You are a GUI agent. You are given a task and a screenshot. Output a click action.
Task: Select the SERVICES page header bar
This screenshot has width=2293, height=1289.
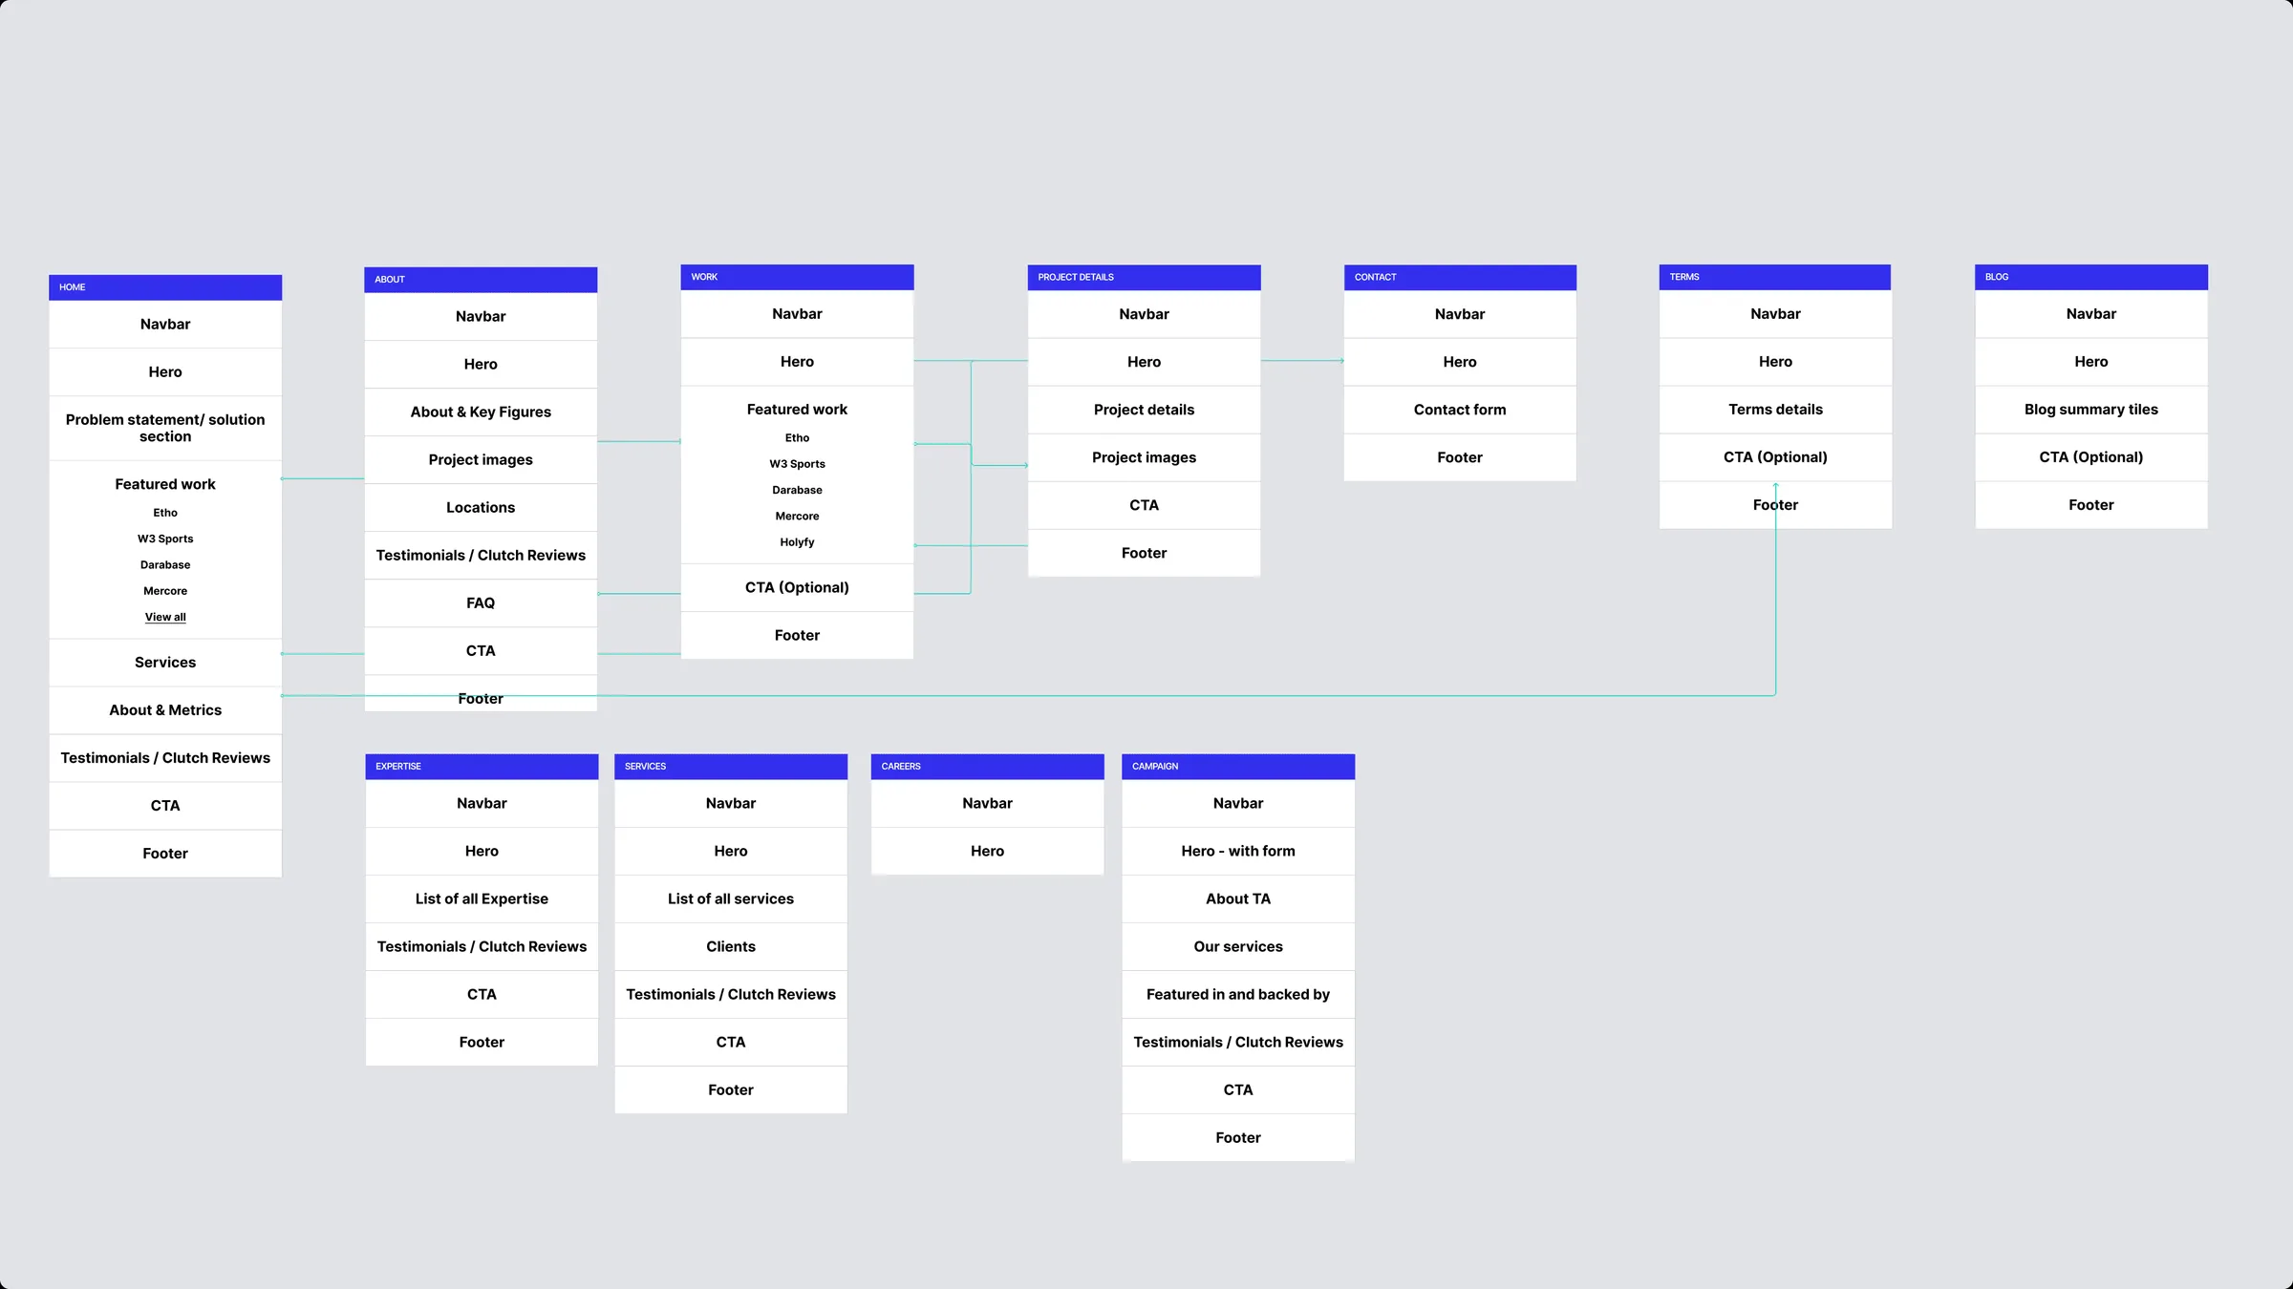731,767
